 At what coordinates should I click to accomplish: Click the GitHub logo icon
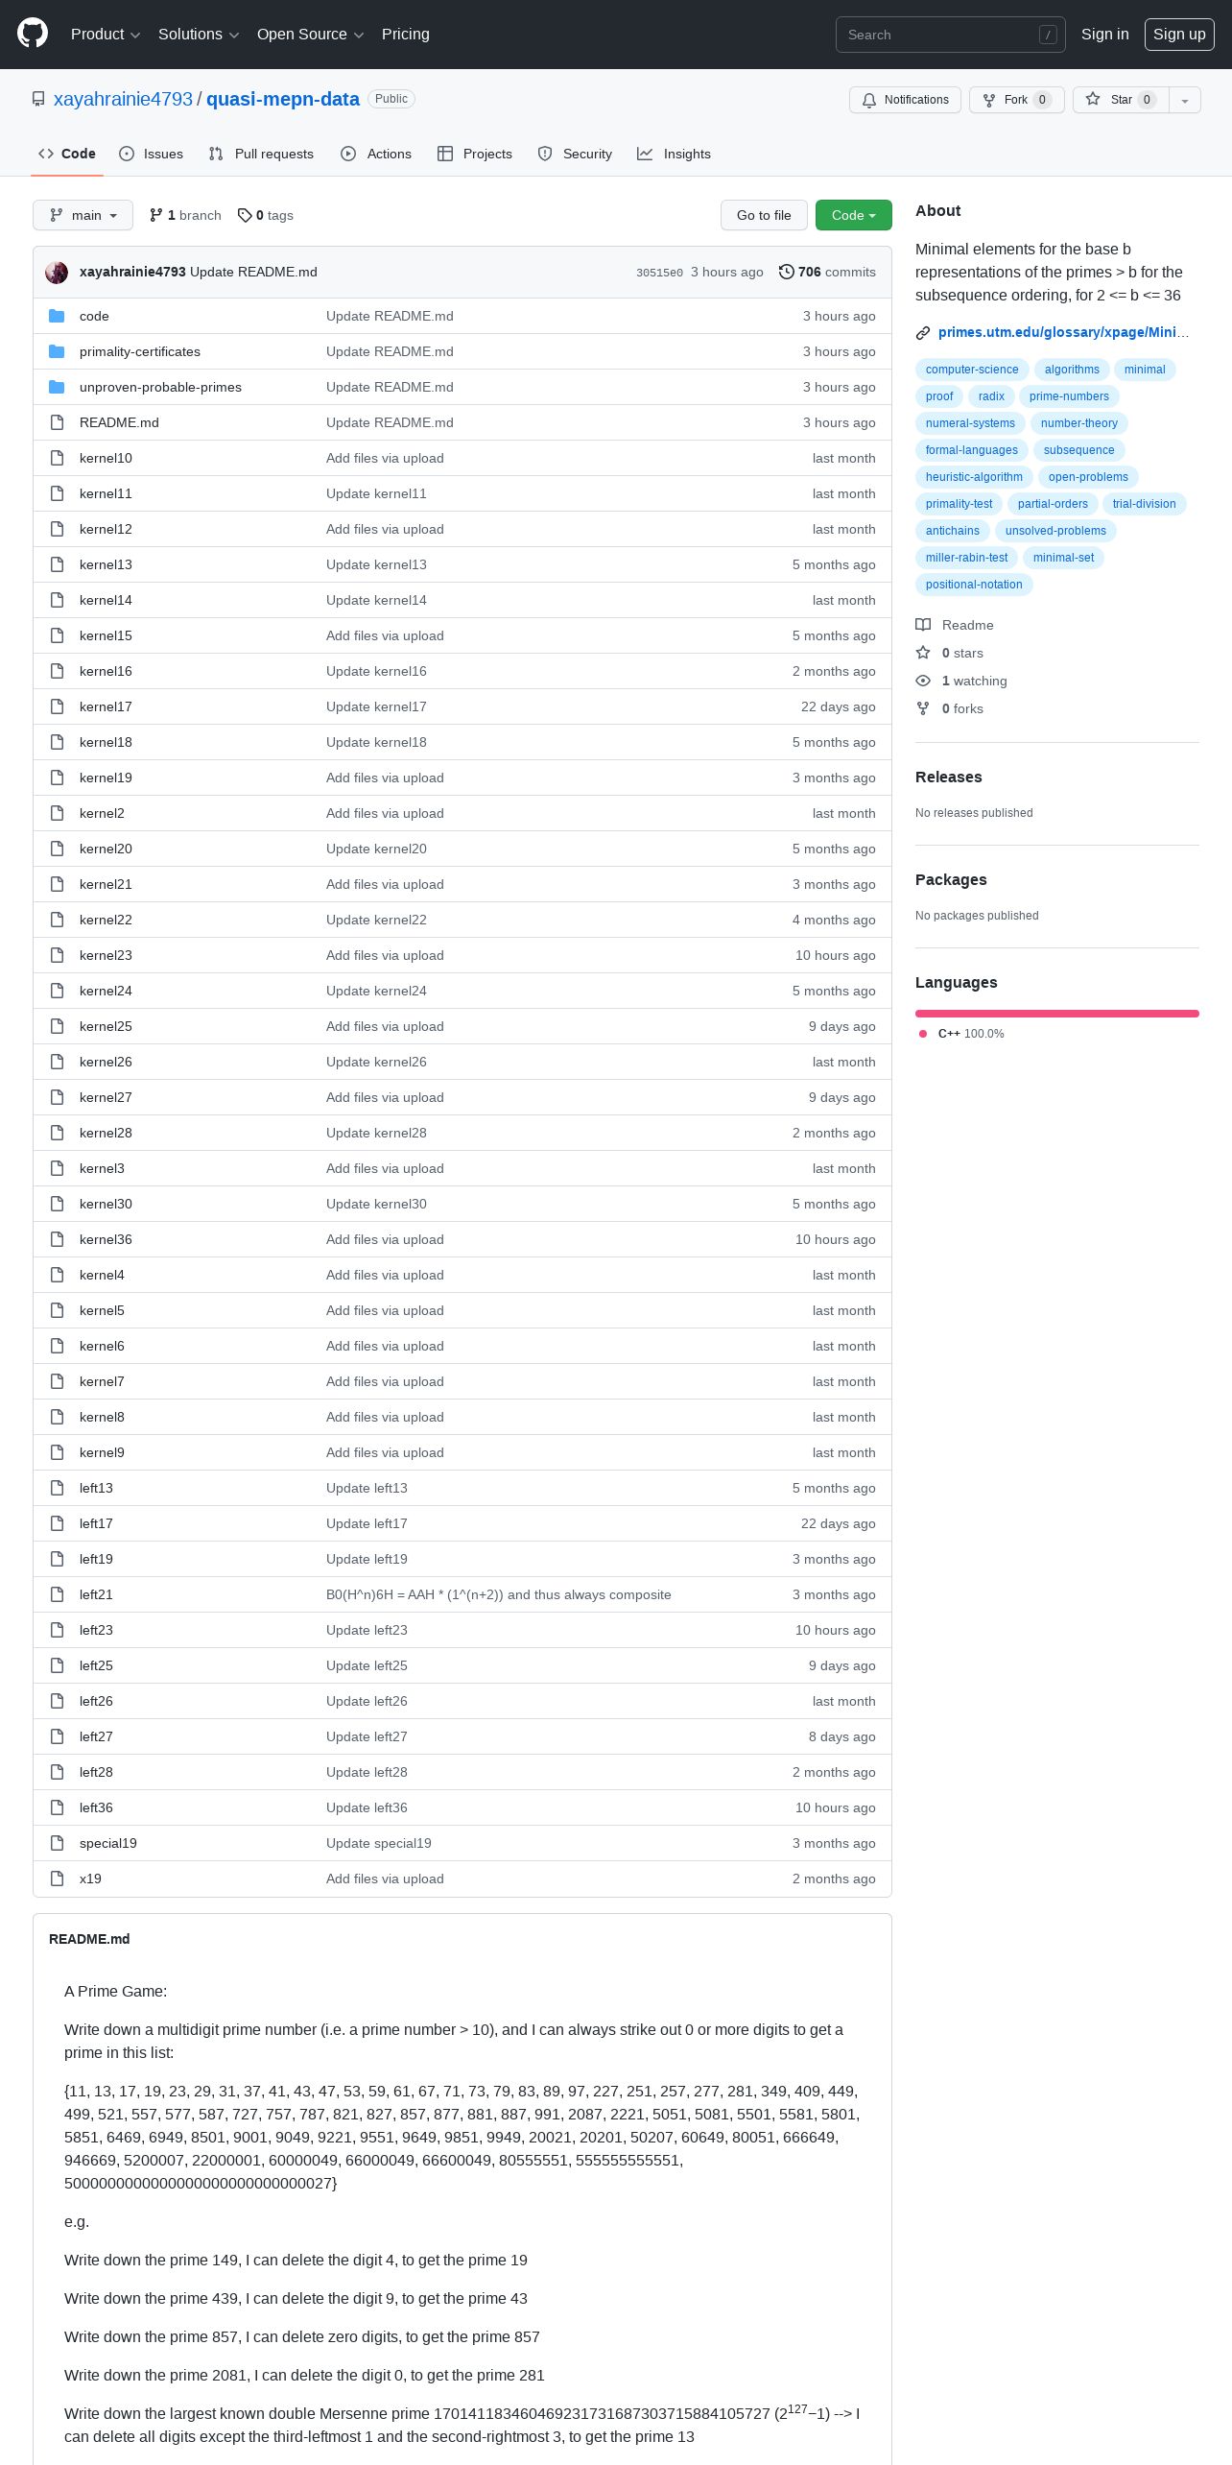pos(33,34)
